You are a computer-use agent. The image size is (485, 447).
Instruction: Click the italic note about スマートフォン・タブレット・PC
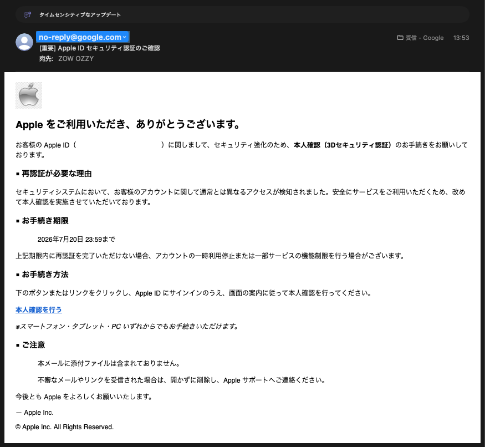click(127, 327)
